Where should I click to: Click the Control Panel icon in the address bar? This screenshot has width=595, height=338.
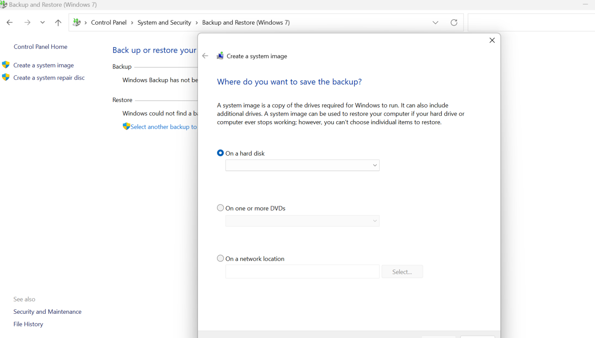77,22
